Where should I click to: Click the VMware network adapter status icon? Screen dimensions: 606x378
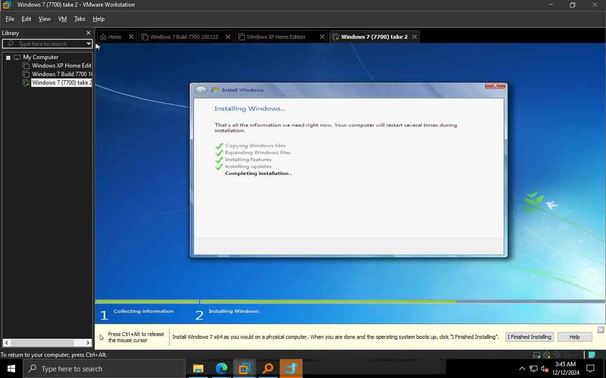click(557, 355)
